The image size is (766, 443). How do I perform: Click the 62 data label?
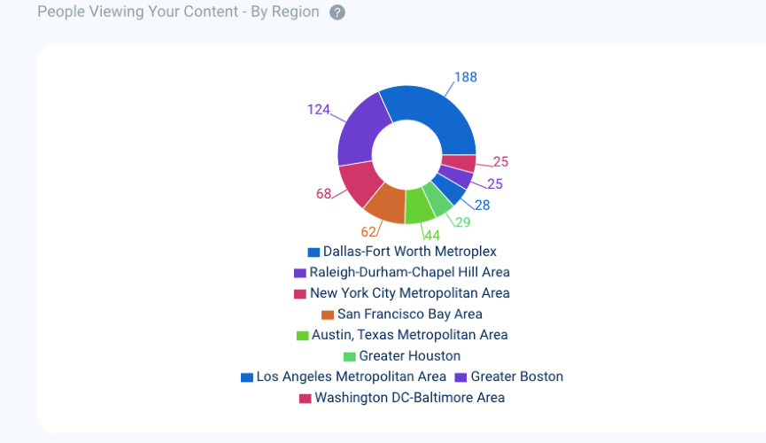click(368, 232)
